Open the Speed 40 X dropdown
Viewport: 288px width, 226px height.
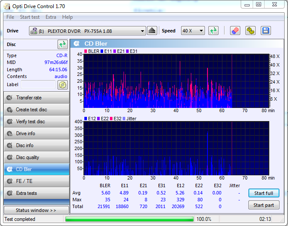point(193,31)
